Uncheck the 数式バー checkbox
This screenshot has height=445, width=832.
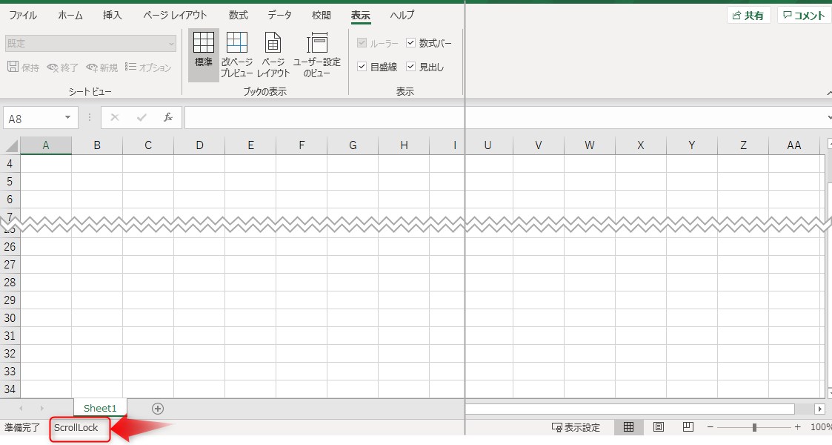pos(410,42)
